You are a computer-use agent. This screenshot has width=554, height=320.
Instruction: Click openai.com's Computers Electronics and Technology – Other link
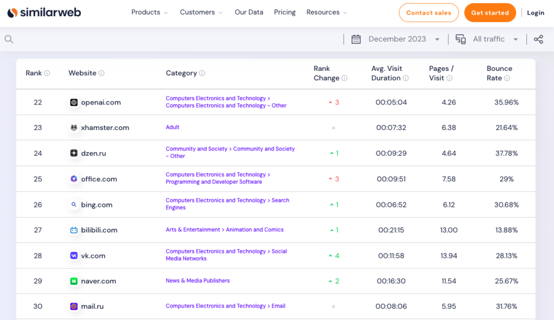click(226, 106)
